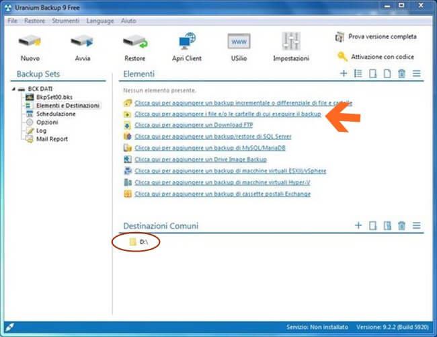
Task: Click link to add files and folders backup
Action: click(x=228, y=114)
